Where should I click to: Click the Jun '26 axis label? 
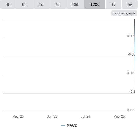pos(52,116)
